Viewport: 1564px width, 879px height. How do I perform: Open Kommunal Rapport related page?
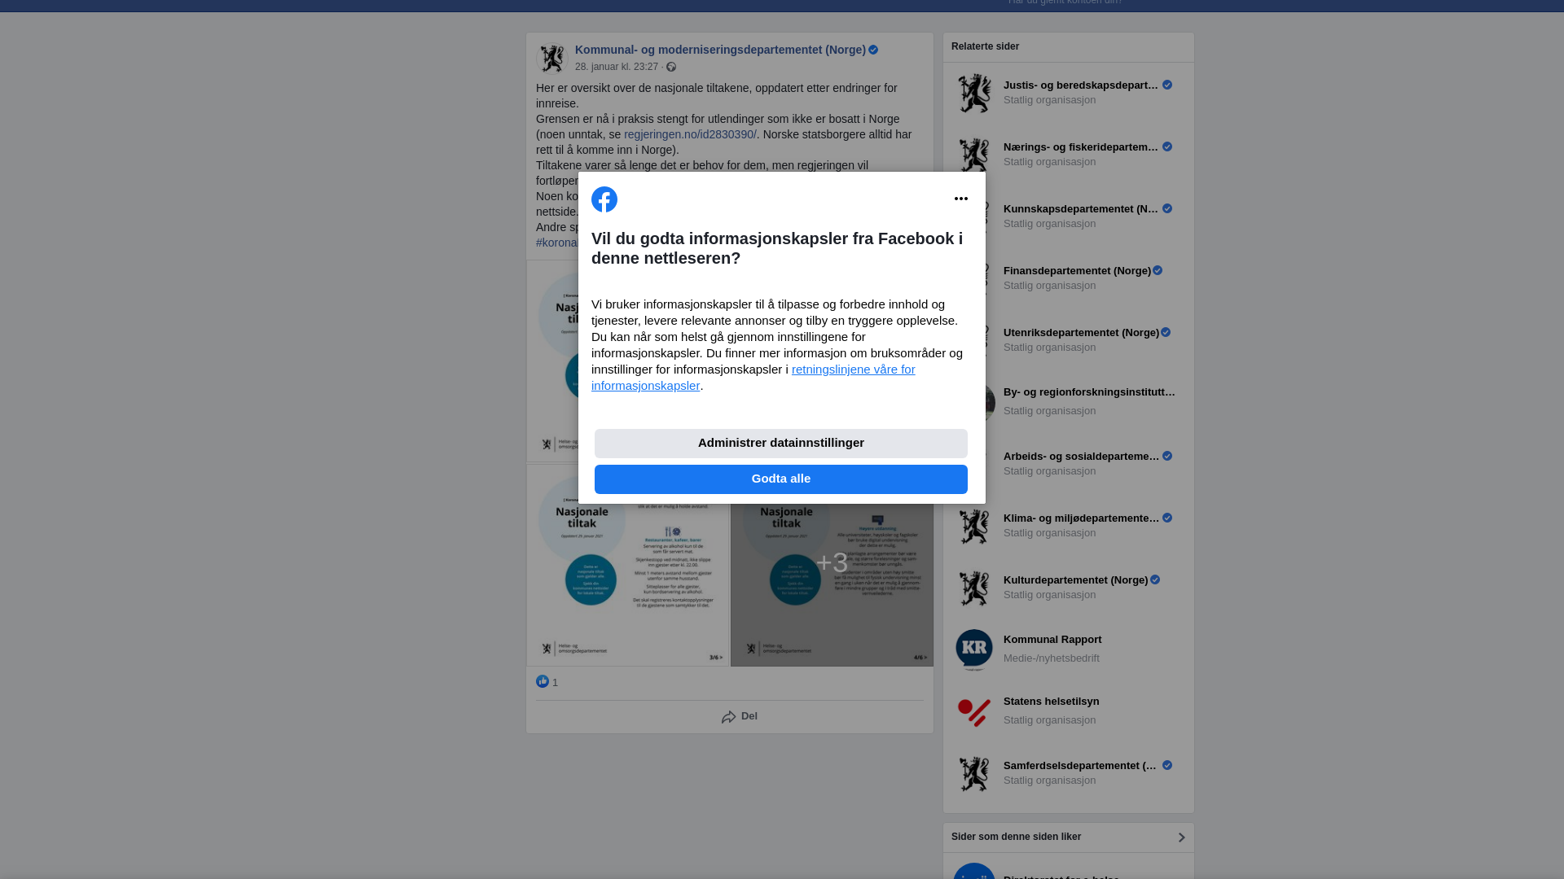point(1052,639)
